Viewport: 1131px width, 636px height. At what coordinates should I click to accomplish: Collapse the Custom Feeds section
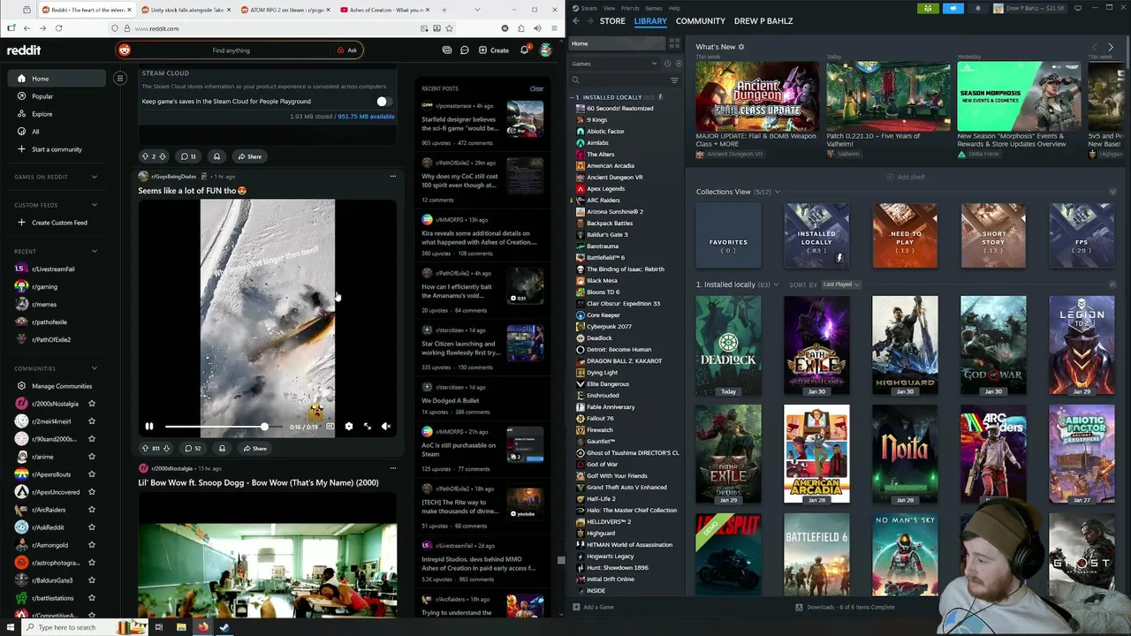pos(95,205)
